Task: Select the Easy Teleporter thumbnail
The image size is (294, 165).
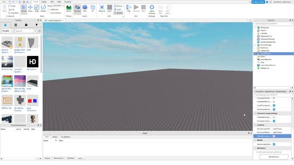Action: point(33,100)
